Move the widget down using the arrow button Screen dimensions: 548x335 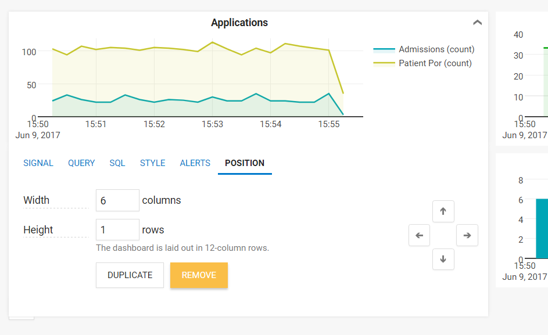tap(443, 259)
